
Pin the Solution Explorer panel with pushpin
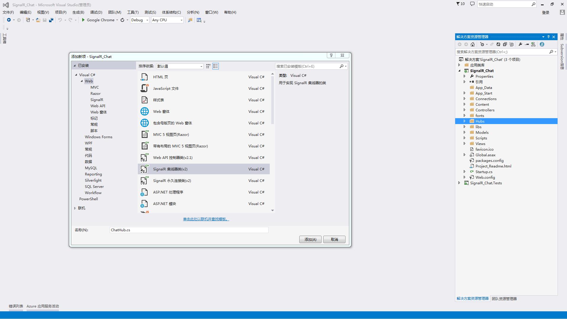548,37
